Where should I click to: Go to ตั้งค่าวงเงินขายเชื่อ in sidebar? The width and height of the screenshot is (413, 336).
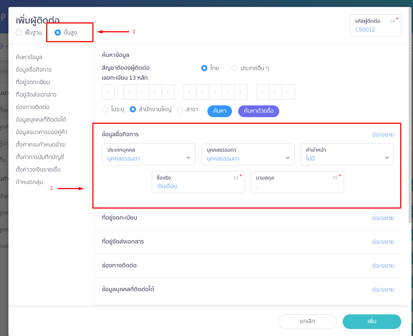pyautogui.click(x=38, y=170)
